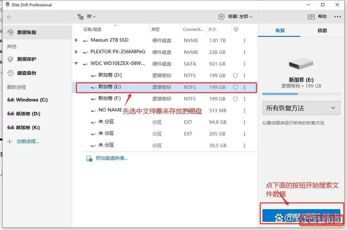Open options menu for 205 GB partition
Image resolution: width=347 pixels, height=230 pixels.
(x=244, y=134)
